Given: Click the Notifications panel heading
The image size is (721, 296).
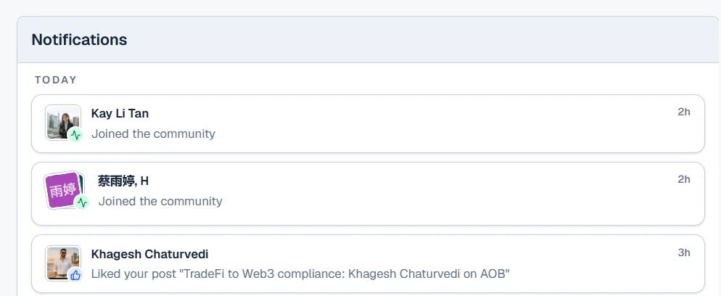Looking at the screenshot, I should coord(79,39).
